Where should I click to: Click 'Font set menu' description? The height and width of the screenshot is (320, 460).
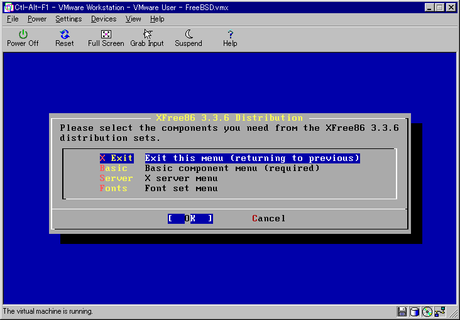tap(181, 188)
